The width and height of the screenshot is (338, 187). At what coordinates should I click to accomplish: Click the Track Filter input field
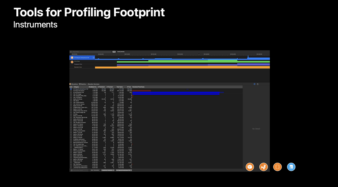[x=91, y=52]
